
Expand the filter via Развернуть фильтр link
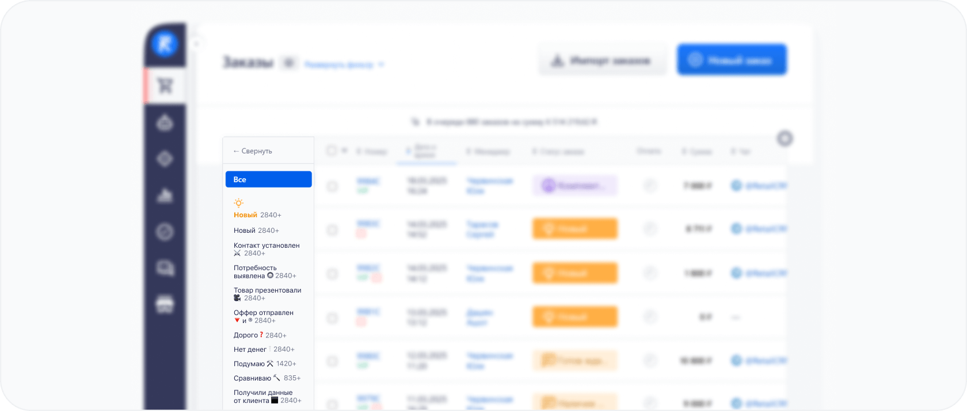344,65
